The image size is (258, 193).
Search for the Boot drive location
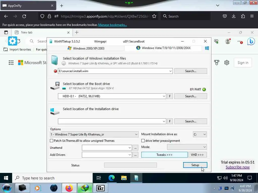point(190,96)
